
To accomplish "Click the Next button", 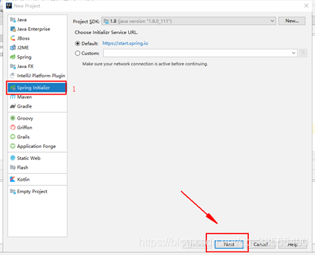I will 229,245.
